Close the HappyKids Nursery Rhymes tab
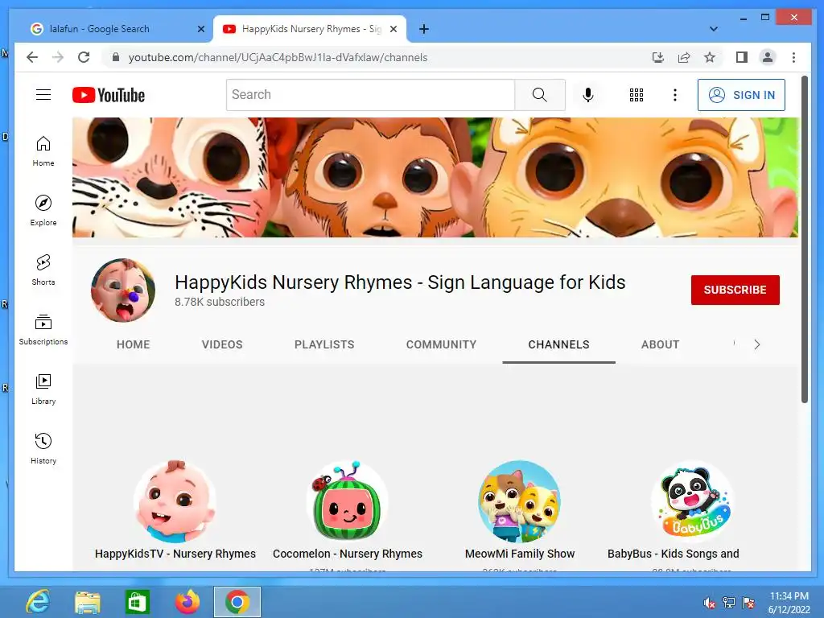824x618 pixels. pos(393,29)
